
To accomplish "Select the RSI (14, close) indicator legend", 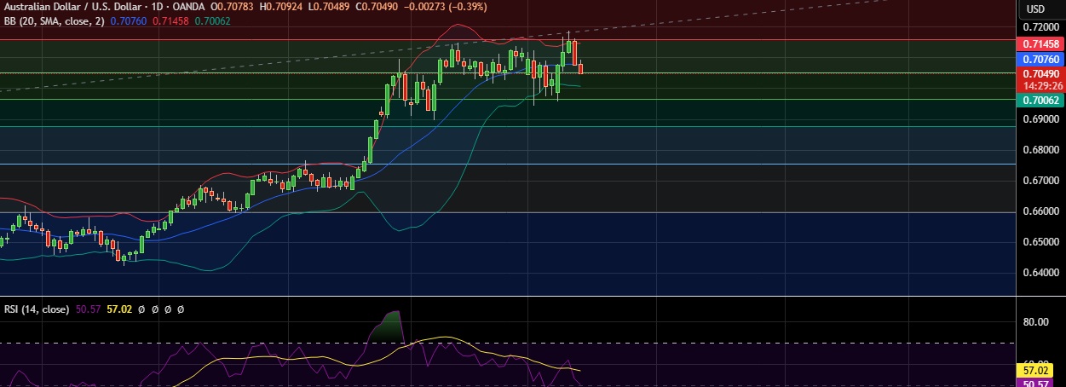I will tap(35, 309).
